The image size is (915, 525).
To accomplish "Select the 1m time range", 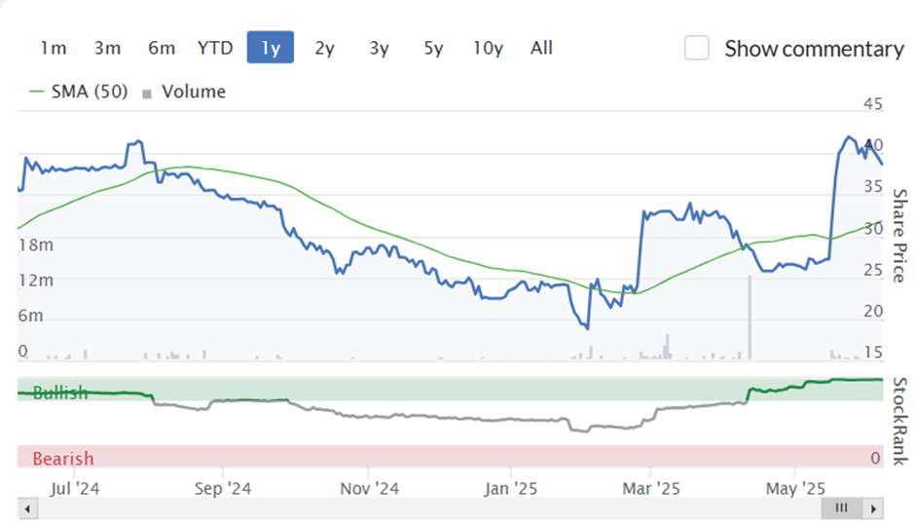I will click(x=54, y=48).
